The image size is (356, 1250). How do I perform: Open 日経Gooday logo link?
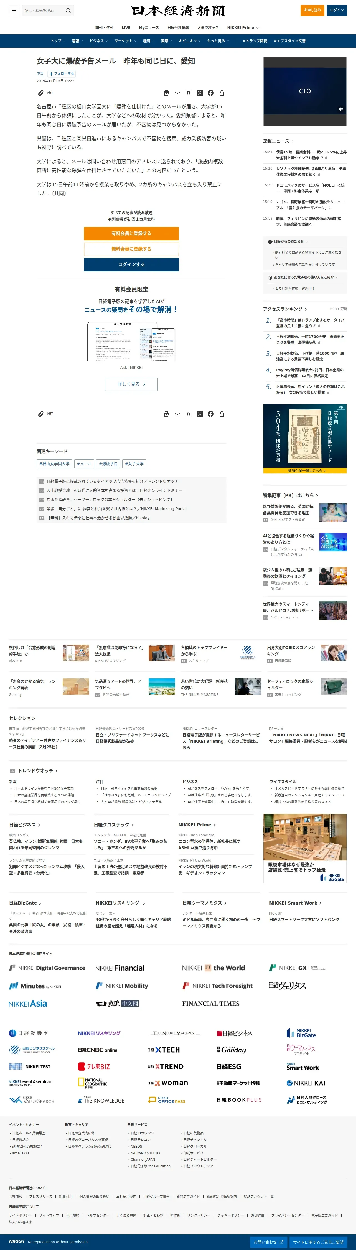tap(231, 1050)
